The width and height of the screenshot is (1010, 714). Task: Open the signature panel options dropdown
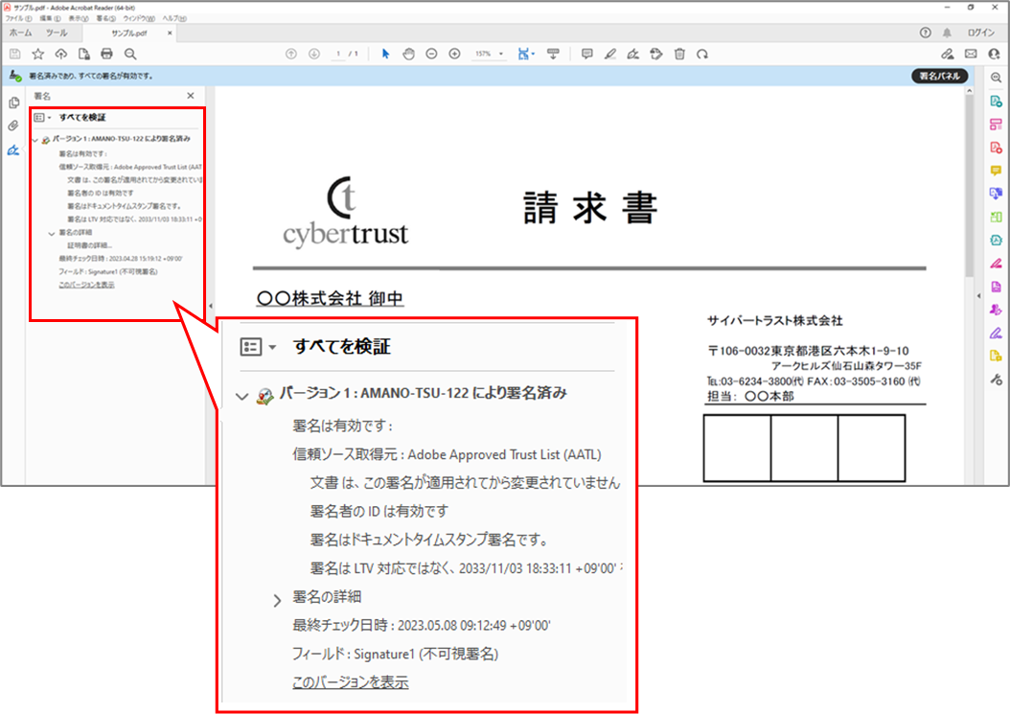(42, 117)
